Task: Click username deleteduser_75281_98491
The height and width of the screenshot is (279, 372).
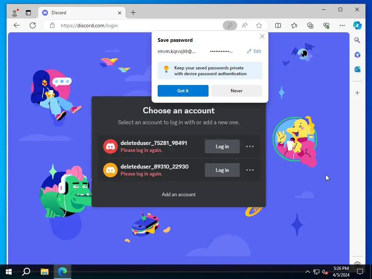Action: pos(154,143)
